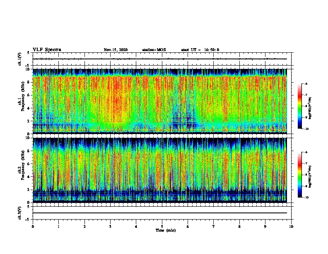The width and height of the screenshot is (328, 254).
Task: Click the "start UT = 16:50:0" text
Action: pyautogui.click(x=200, y=50)
